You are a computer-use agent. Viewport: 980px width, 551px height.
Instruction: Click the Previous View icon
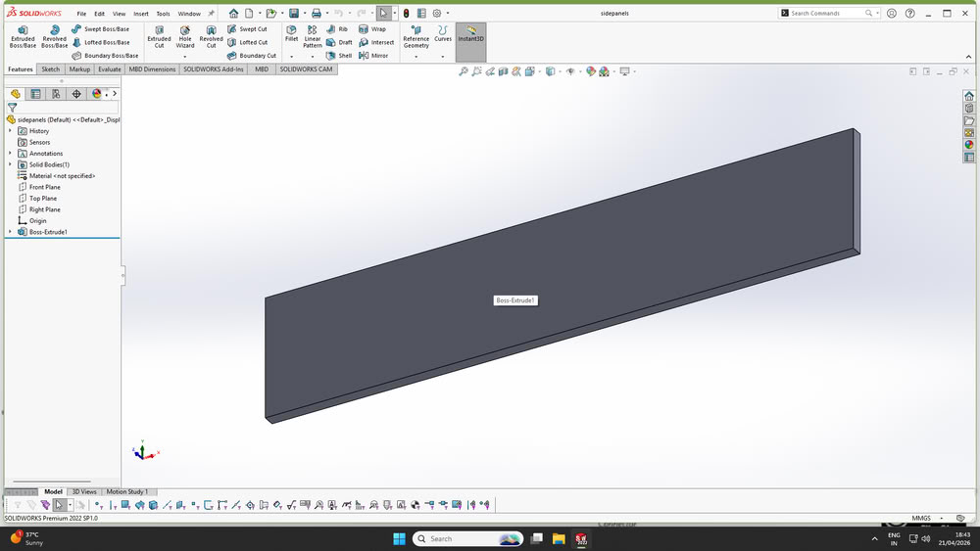490,71
